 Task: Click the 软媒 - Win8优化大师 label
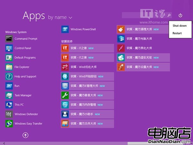[84, 67]
